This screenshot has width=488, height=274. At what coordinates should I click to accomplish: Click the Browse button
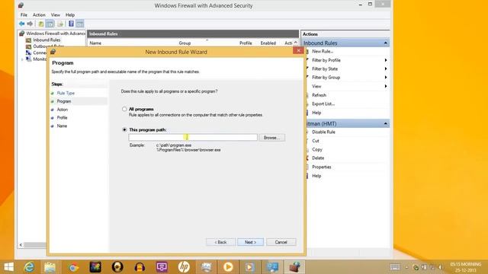[271, 137]
